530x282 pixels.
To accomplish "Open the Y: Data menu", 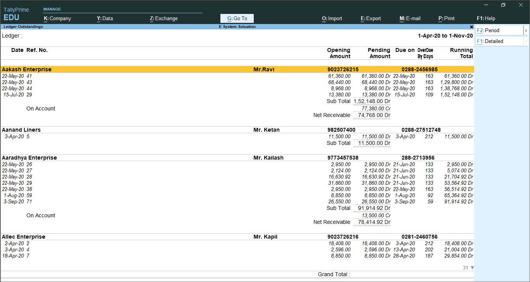I will (x=105, y=18).
